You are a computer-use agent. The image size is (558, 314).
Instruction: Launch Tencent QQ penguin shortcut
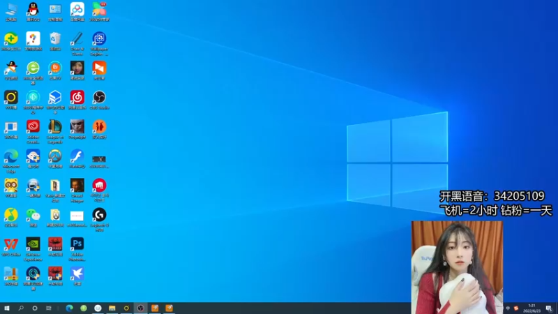point(33,12)
